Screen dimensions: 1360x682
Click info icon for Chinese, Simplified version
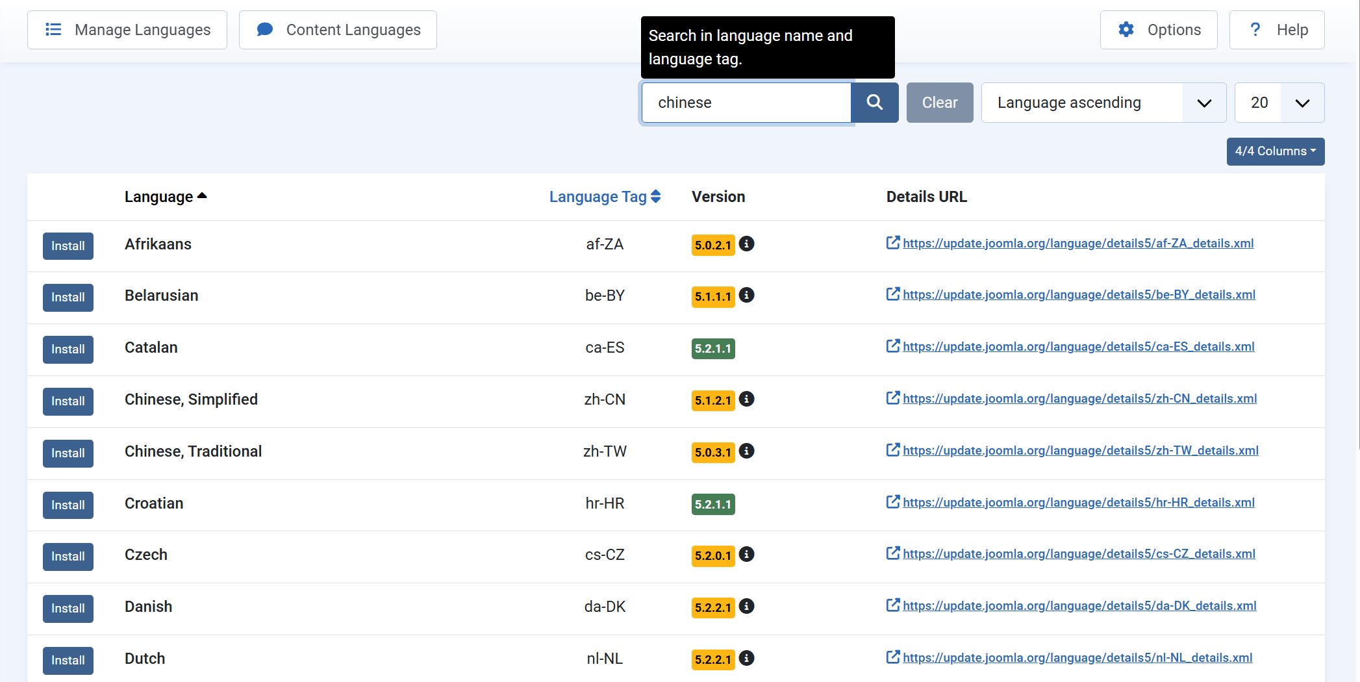click(x=747, y=399)
